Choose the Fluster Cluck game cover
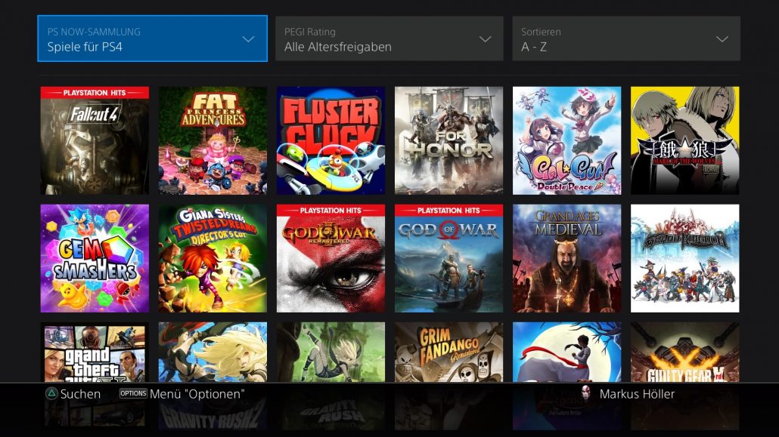This screenshot has width=779, height=437. (x=331, y=140)
